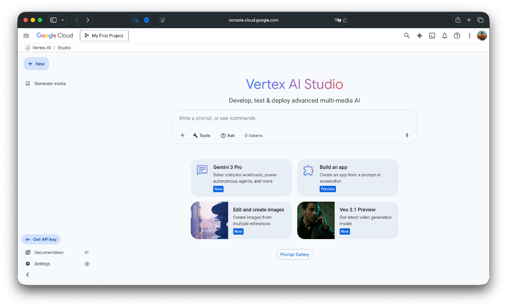Collapse the left sidebar panel
Image resolution: width=507 pixels, height=308 pixels.
click(x=27, y=274)
